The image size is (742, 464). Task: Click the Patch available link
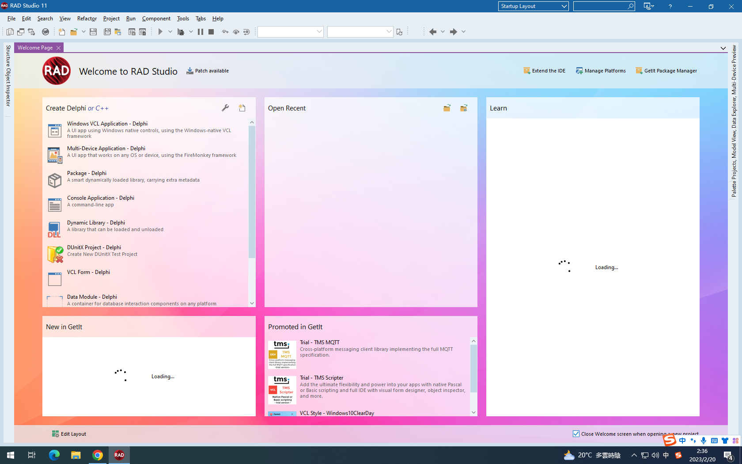[208, 71]
